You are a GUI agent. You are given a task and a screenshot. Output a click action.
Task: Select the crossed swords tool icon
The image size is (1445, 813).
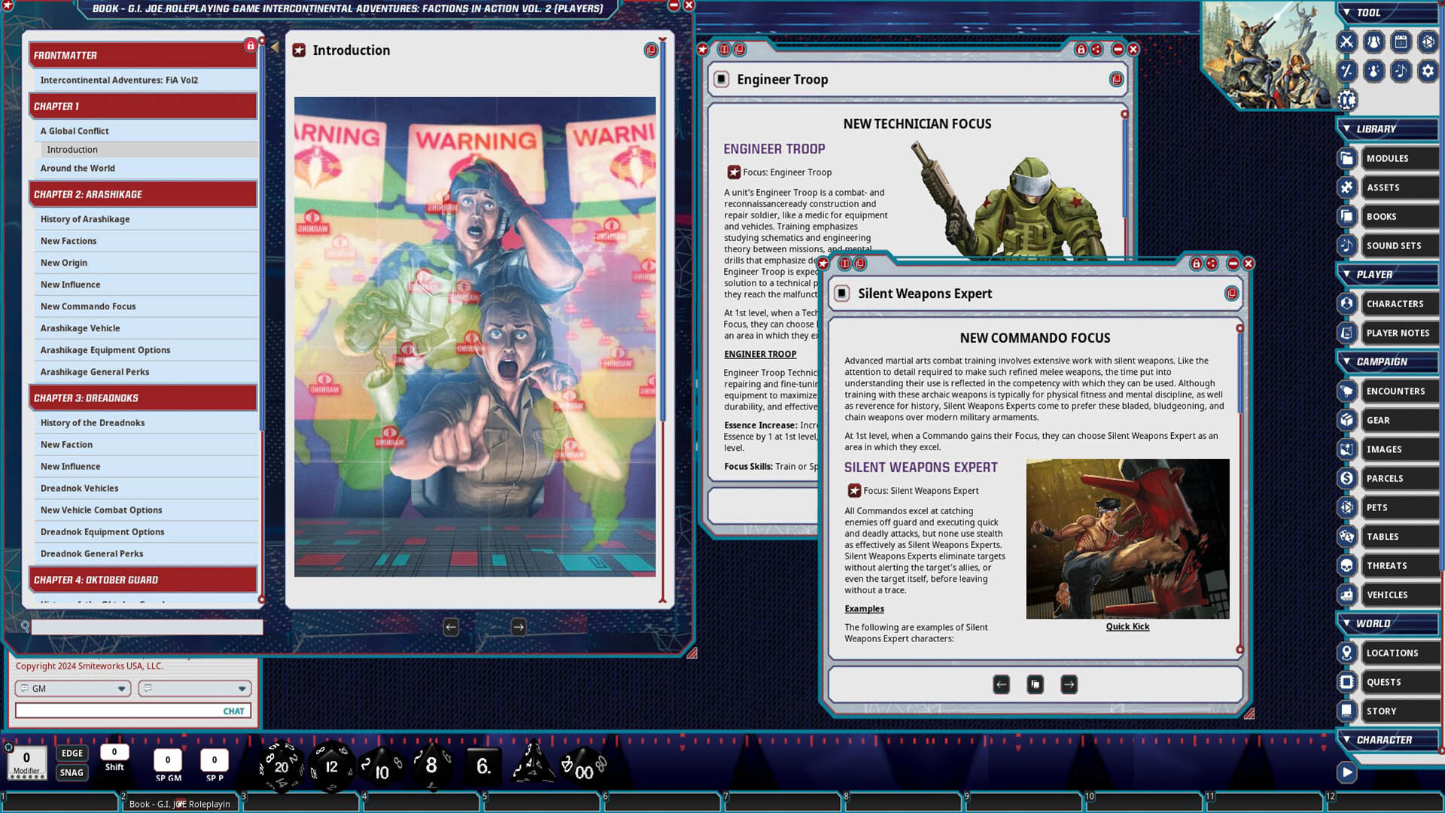pos(1346,41)
